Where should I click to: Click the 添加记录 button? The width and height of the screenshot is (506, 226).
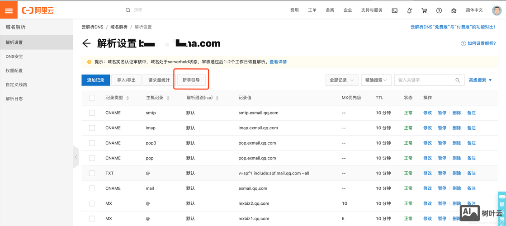[x=96, y=80]
